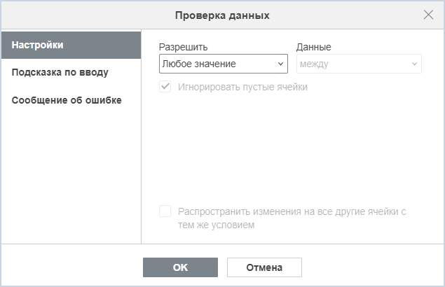The width and height of the screenshot is (445, 287).
Task: Open the Сообщение об ошибке tab
Action: 71,100
